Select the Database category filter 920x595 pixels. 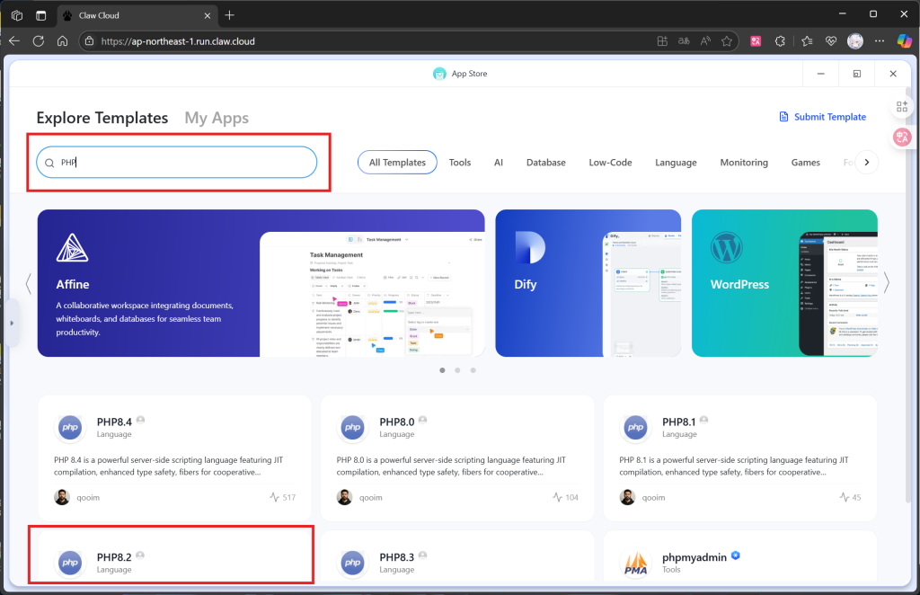pos(545,163)
